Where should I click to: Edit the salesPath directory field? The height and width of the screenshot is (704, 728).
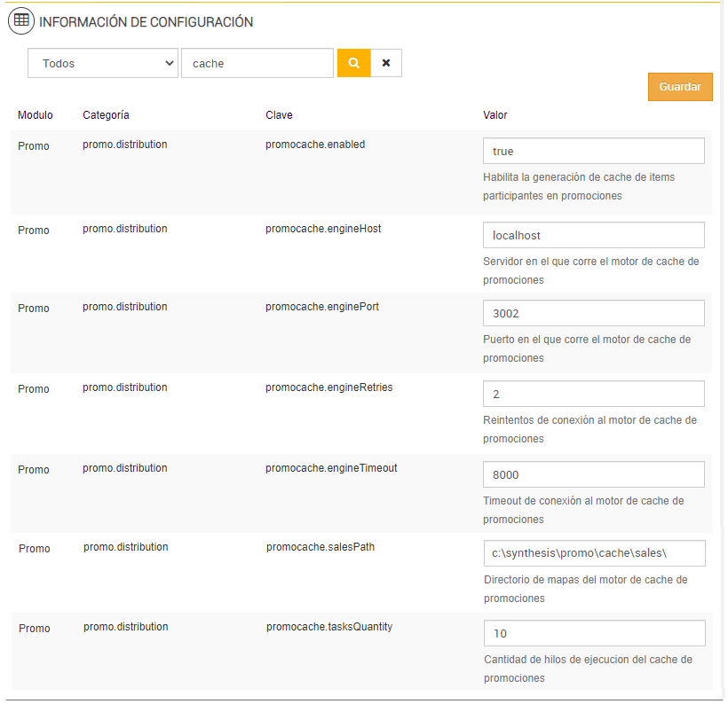594,553
